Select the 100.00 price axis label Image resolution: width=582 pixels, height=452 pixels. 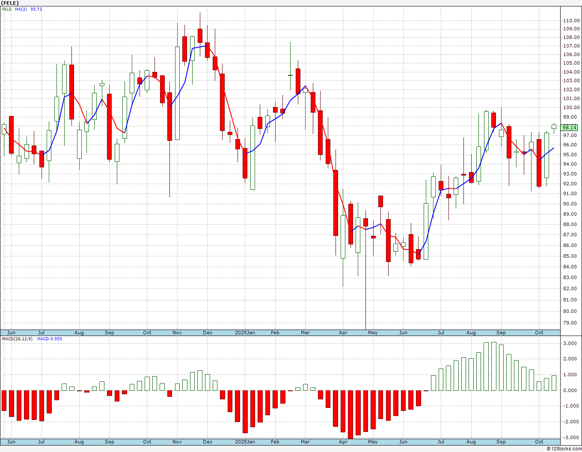[x=571, y=107]
